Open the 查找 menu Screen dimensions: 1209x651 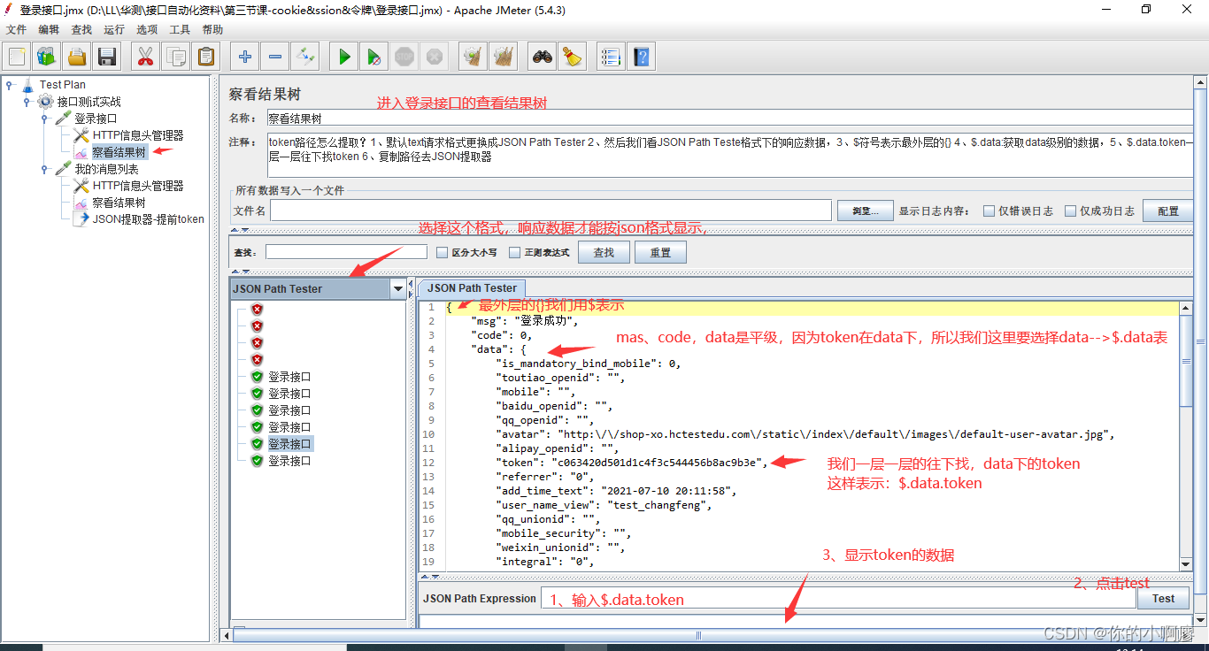click(x=81, y=29)
